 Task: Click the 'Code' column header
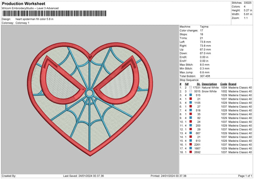[224, 84]
